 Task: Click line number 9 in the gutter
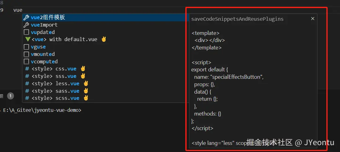[2, 10]
